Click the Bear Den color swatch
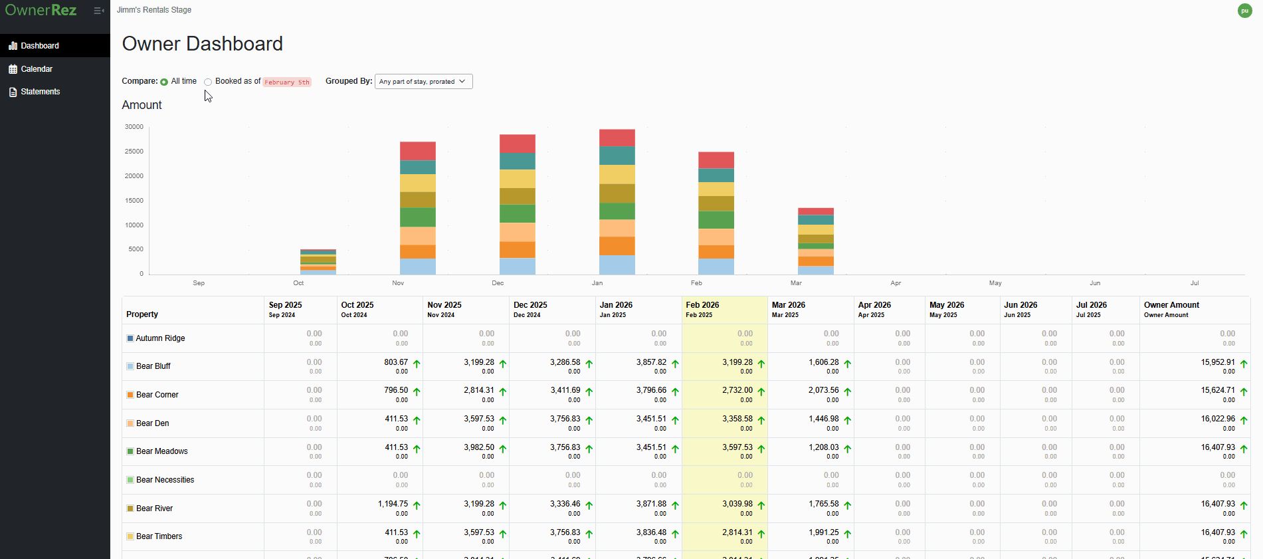 (130, 423)
